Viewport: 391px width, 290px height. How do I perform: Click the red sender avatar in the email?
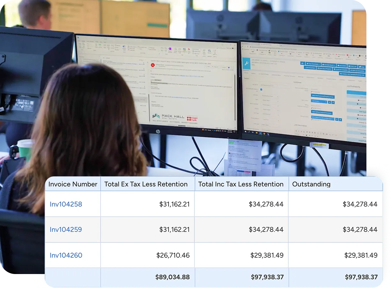[153, 65]
